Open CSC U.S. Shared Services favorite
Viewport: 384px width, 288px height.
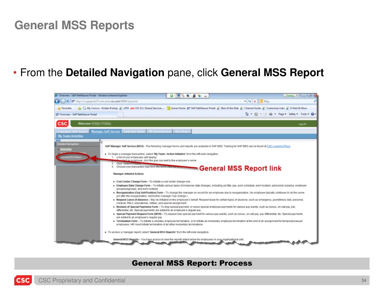147,108
